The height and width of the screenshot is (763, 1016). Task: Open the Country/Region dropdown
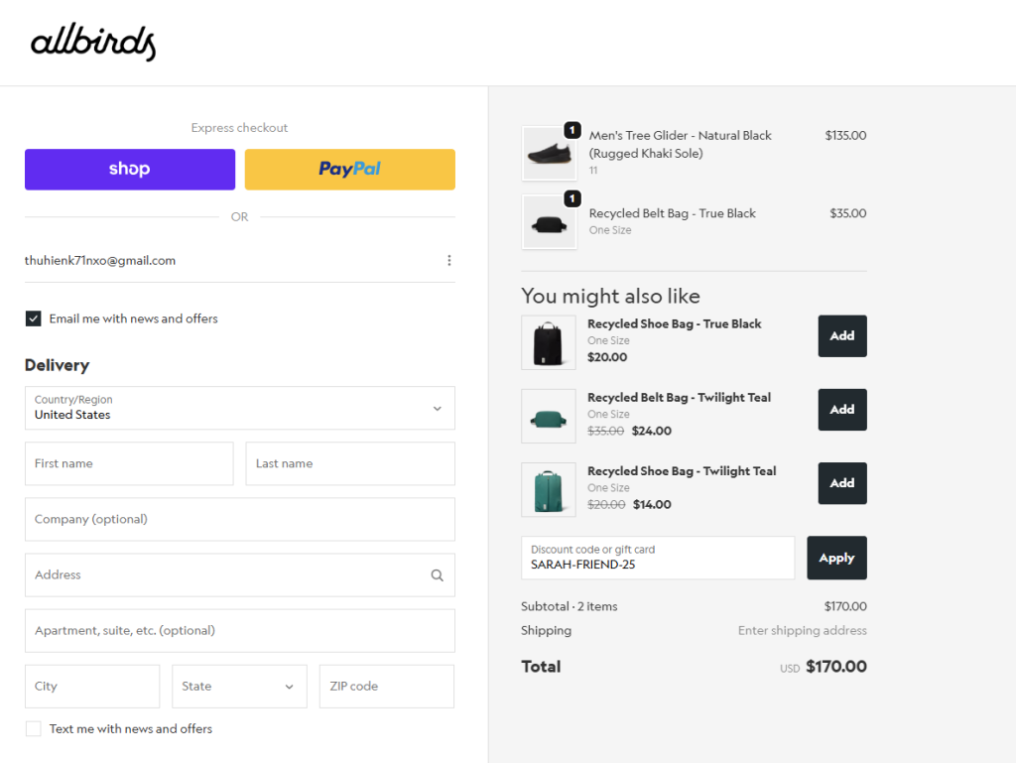239,408
